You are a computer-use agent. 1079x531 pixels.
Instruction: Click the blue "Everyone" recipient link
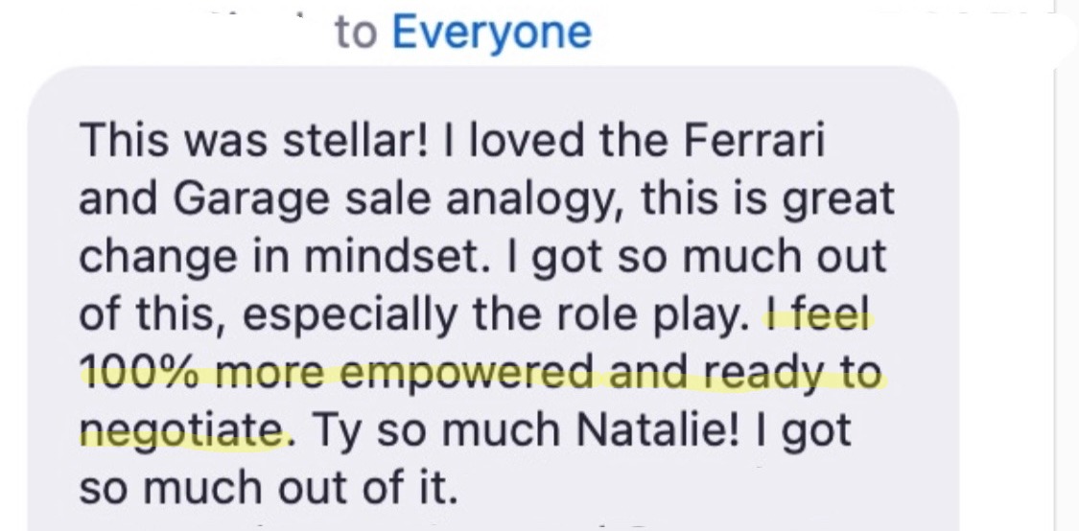492,34
